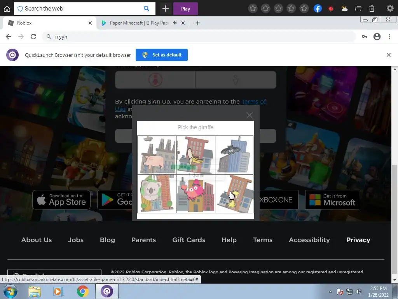This screenshot has width=398, height=299.
Task: Open the media player taskbar icon
Action: point(58,292)
